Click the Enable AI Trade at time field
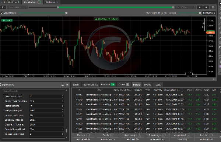This screenshot has width=221, height=142. click(46, 120)
